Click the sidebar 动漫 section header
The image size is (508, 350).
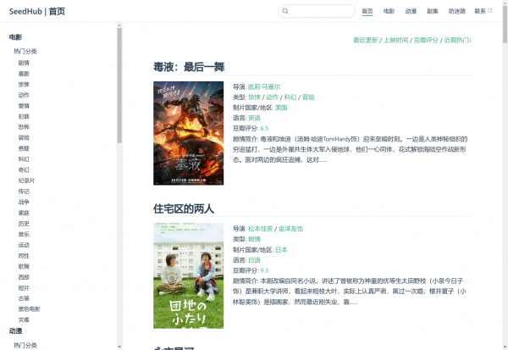[15, 331]
